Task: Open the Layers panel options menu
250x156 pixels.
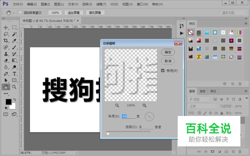Action: pyautogui.click(x=246, y=91)
